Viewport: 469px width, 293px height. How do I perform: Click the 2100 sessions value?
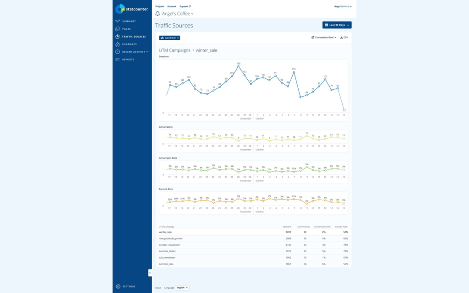click(x=288, y=245)
